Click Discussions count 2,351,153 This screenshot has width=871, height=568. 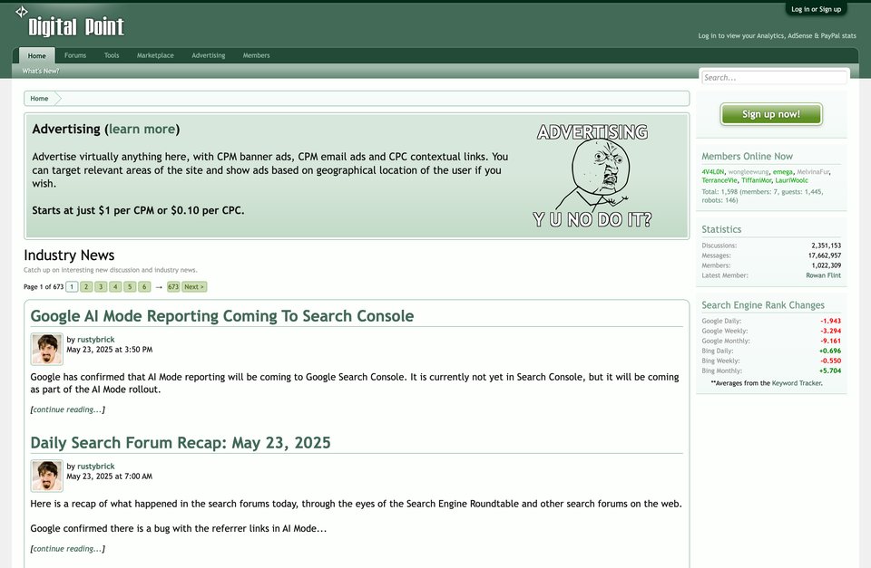click(x=826, y=245)
